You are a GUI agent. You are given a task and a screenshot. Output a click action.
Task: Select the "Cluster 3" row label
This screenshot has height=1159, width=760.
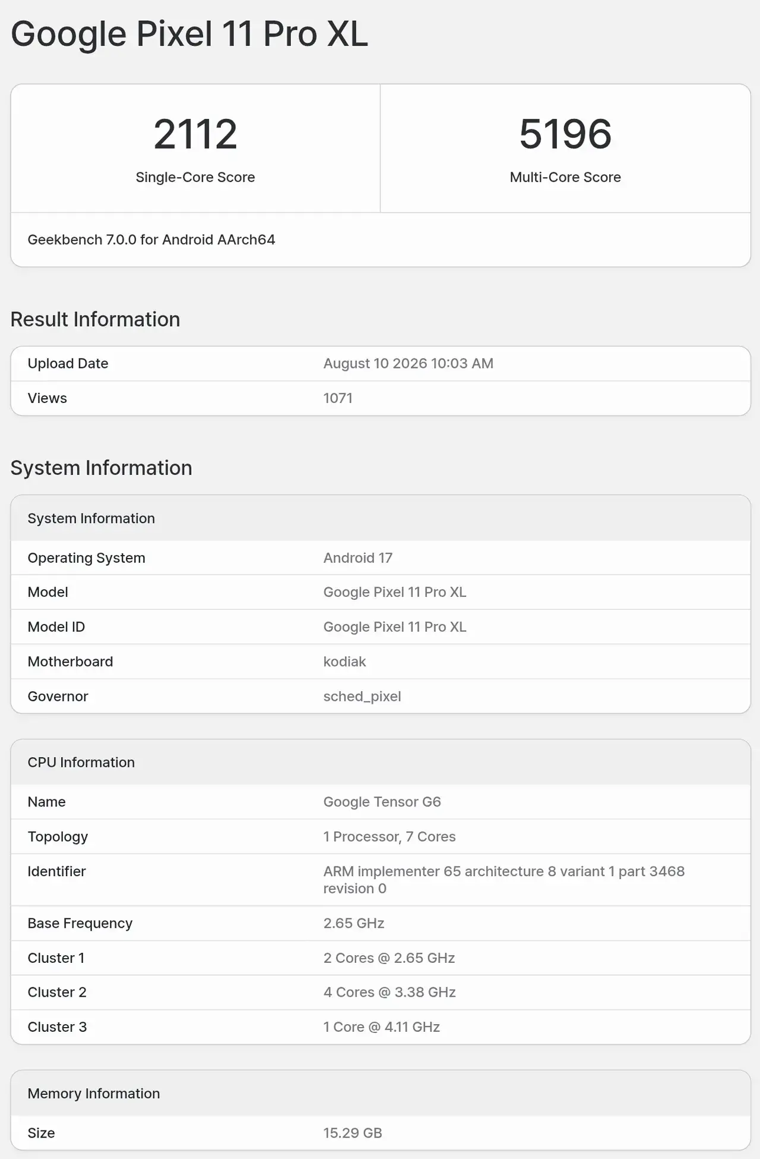pos(57,1027)
